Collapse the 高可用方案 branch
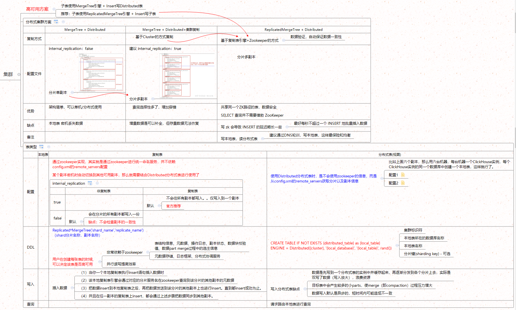516x310 pixels. click(54, 9)
